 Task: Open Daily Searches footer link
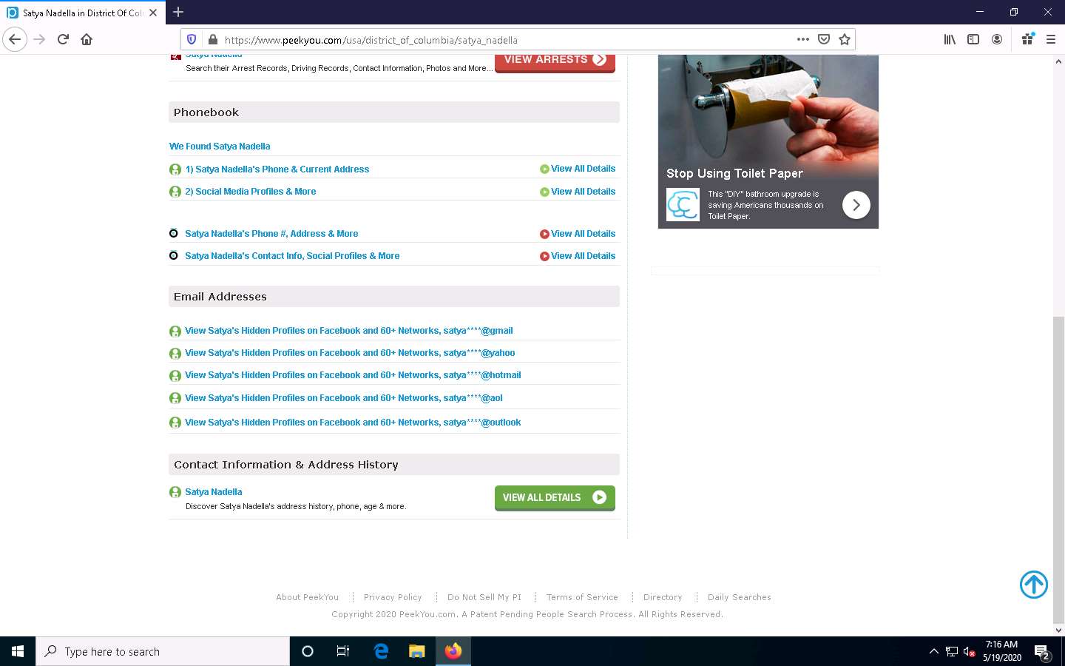[x=740, y=597]
